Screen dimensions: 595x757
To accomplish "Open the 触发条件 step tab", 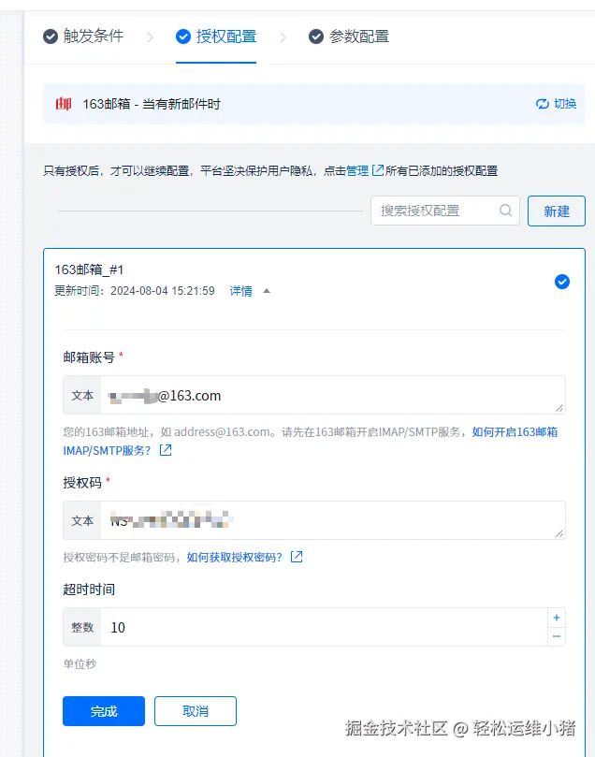I will coord(83,36).
